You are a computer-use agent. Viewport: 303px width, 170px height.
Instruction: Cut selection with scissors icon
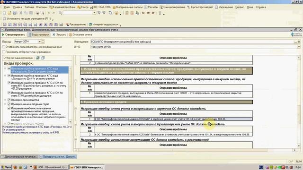click(x=21, y=13)
